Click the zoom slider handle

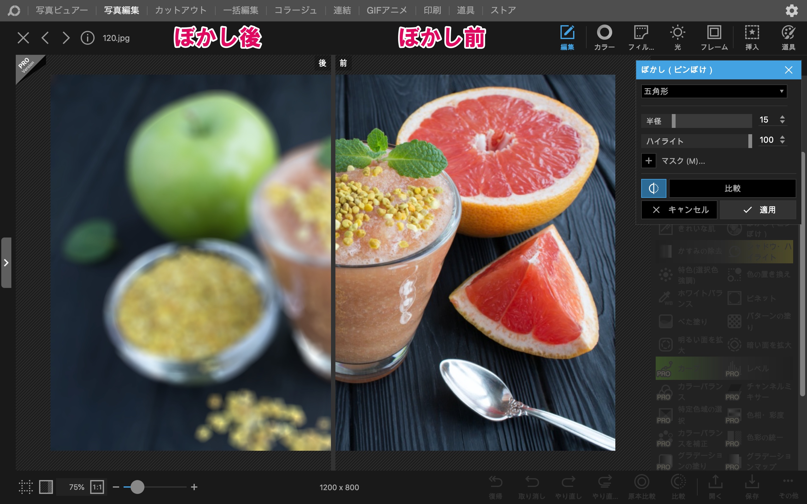137,487
